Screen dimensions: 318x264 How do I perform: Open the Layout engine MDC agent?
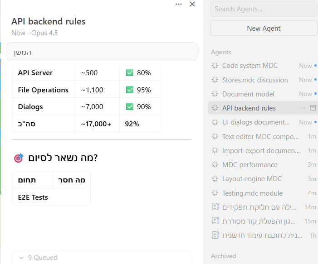(x=252, y=179)
